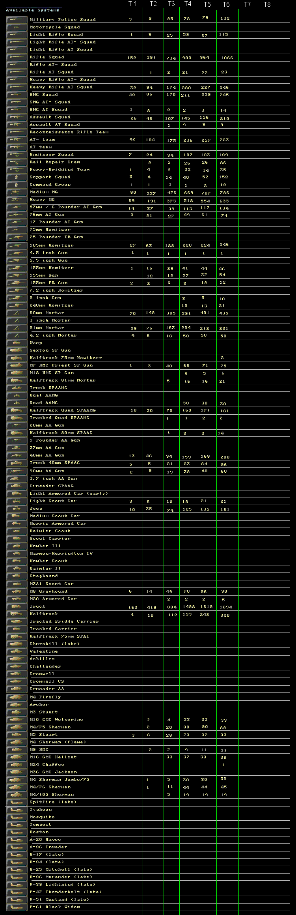Click the M4/75 Sherman tank icon

(x=17, y=727)
